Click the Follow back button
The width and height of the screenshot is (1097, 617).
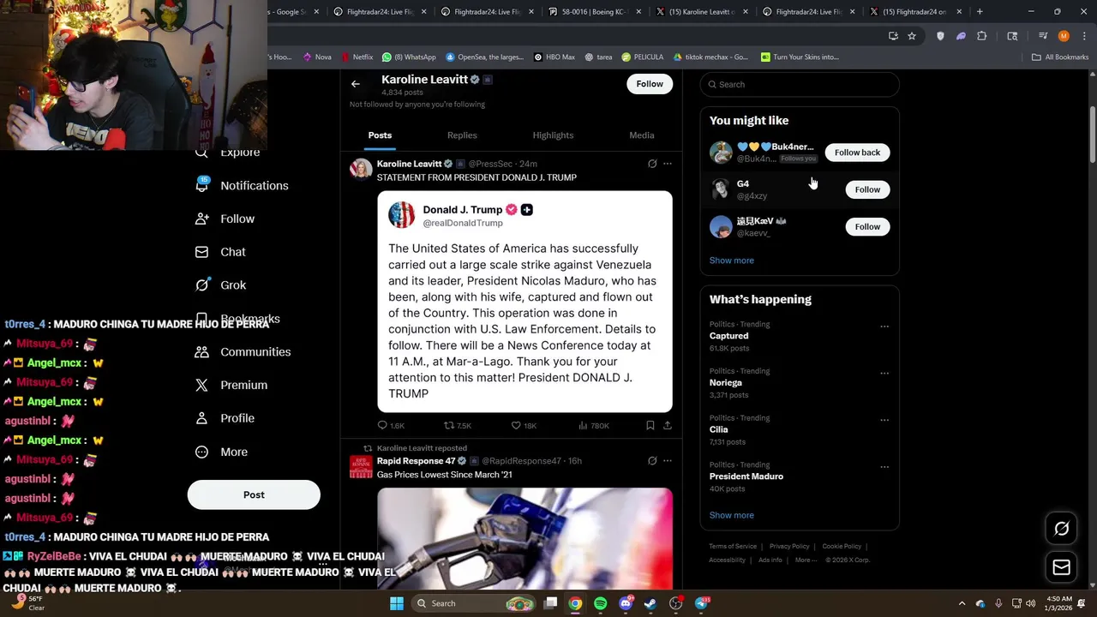point(857,153)
